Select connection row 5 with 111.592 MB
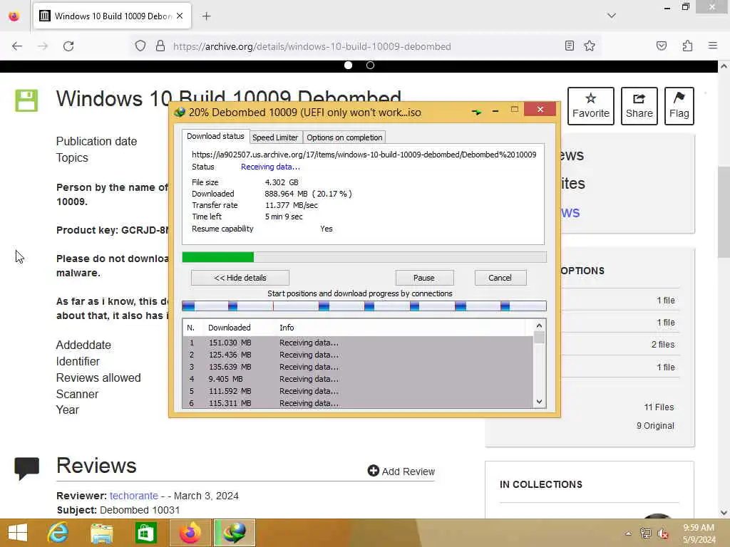 click(358, 391)
